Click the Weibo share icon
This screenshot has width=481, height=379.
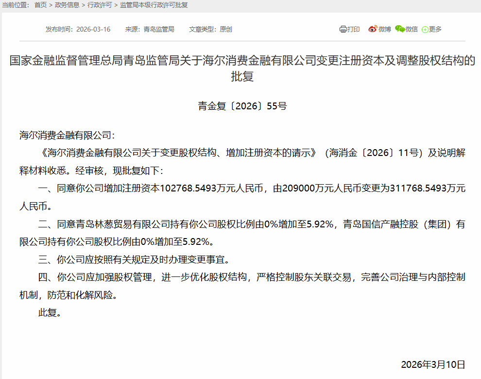coord(373,29)
